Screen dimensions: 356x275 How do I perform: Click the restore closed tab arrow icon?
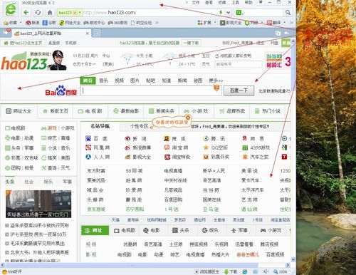(x=287, y=33)
